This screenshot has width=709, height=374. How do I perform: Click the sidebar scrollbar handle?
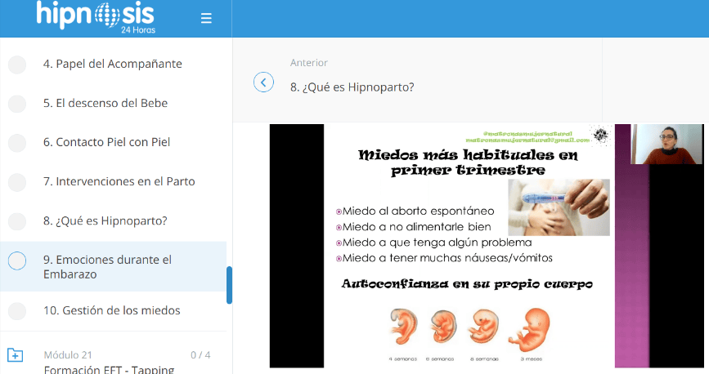click(x=229, y=284)
